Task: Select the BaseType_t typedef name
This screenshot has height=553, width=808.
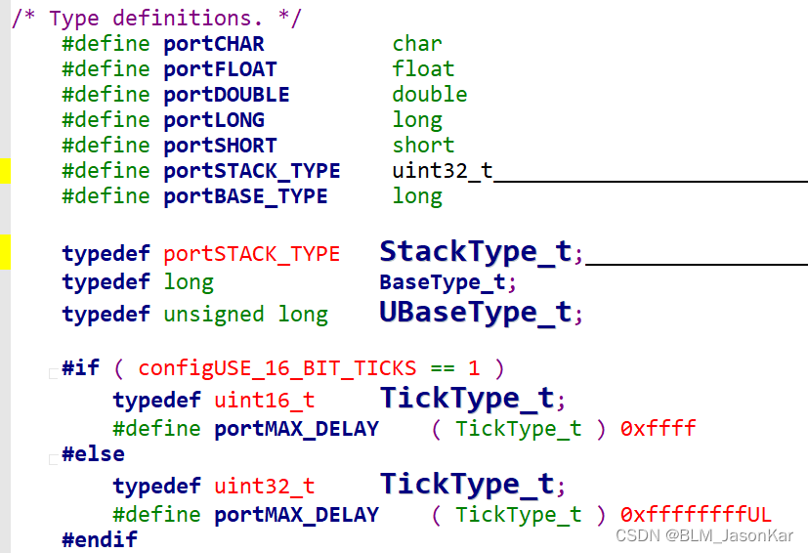Action: (444, 282)
